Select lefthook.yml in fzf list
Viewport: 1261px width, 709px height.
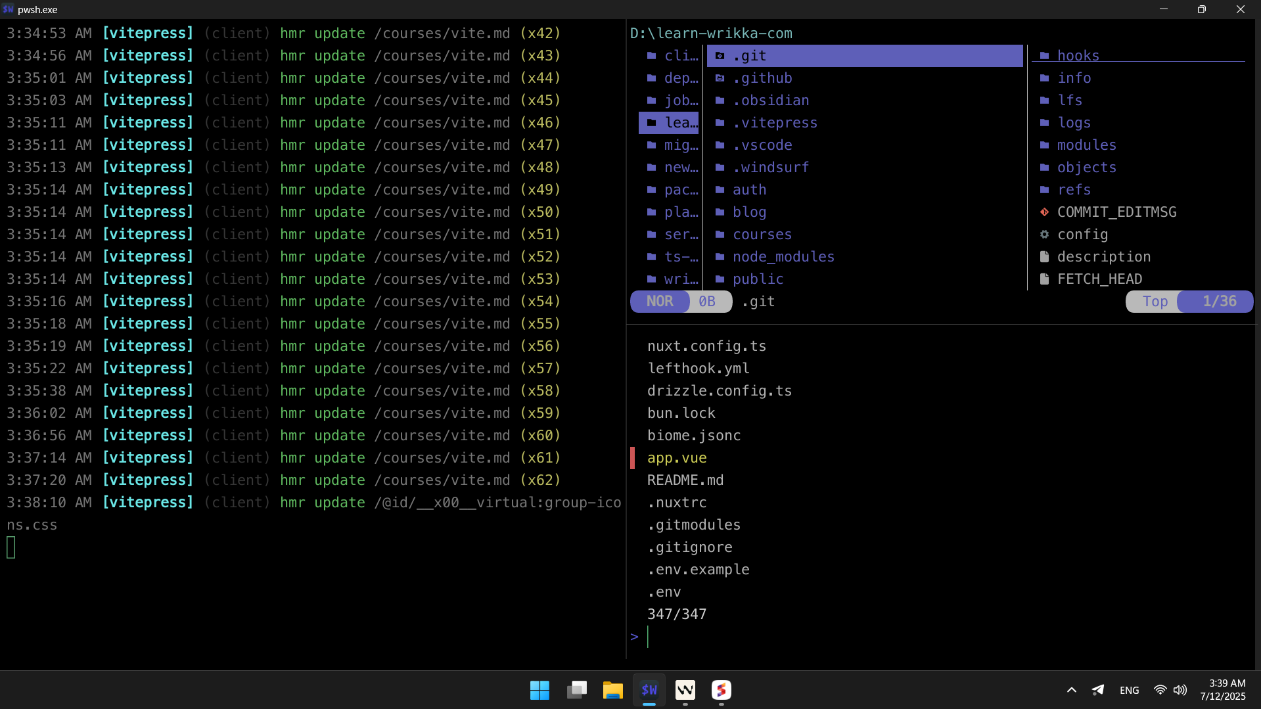point(699,369)
